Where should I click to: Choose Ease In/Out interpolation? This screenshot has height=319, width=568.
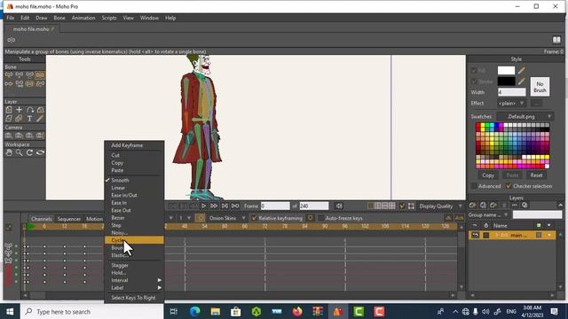click(x=134, y=195)
